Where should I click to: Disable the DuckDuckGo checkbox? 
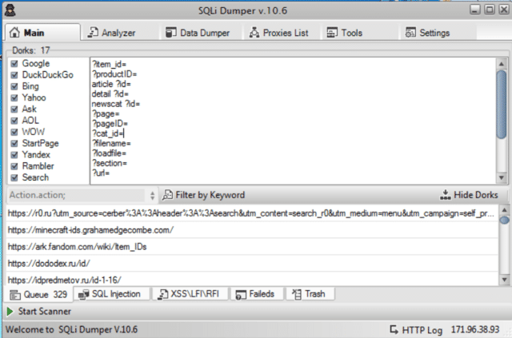click(14, 75)
